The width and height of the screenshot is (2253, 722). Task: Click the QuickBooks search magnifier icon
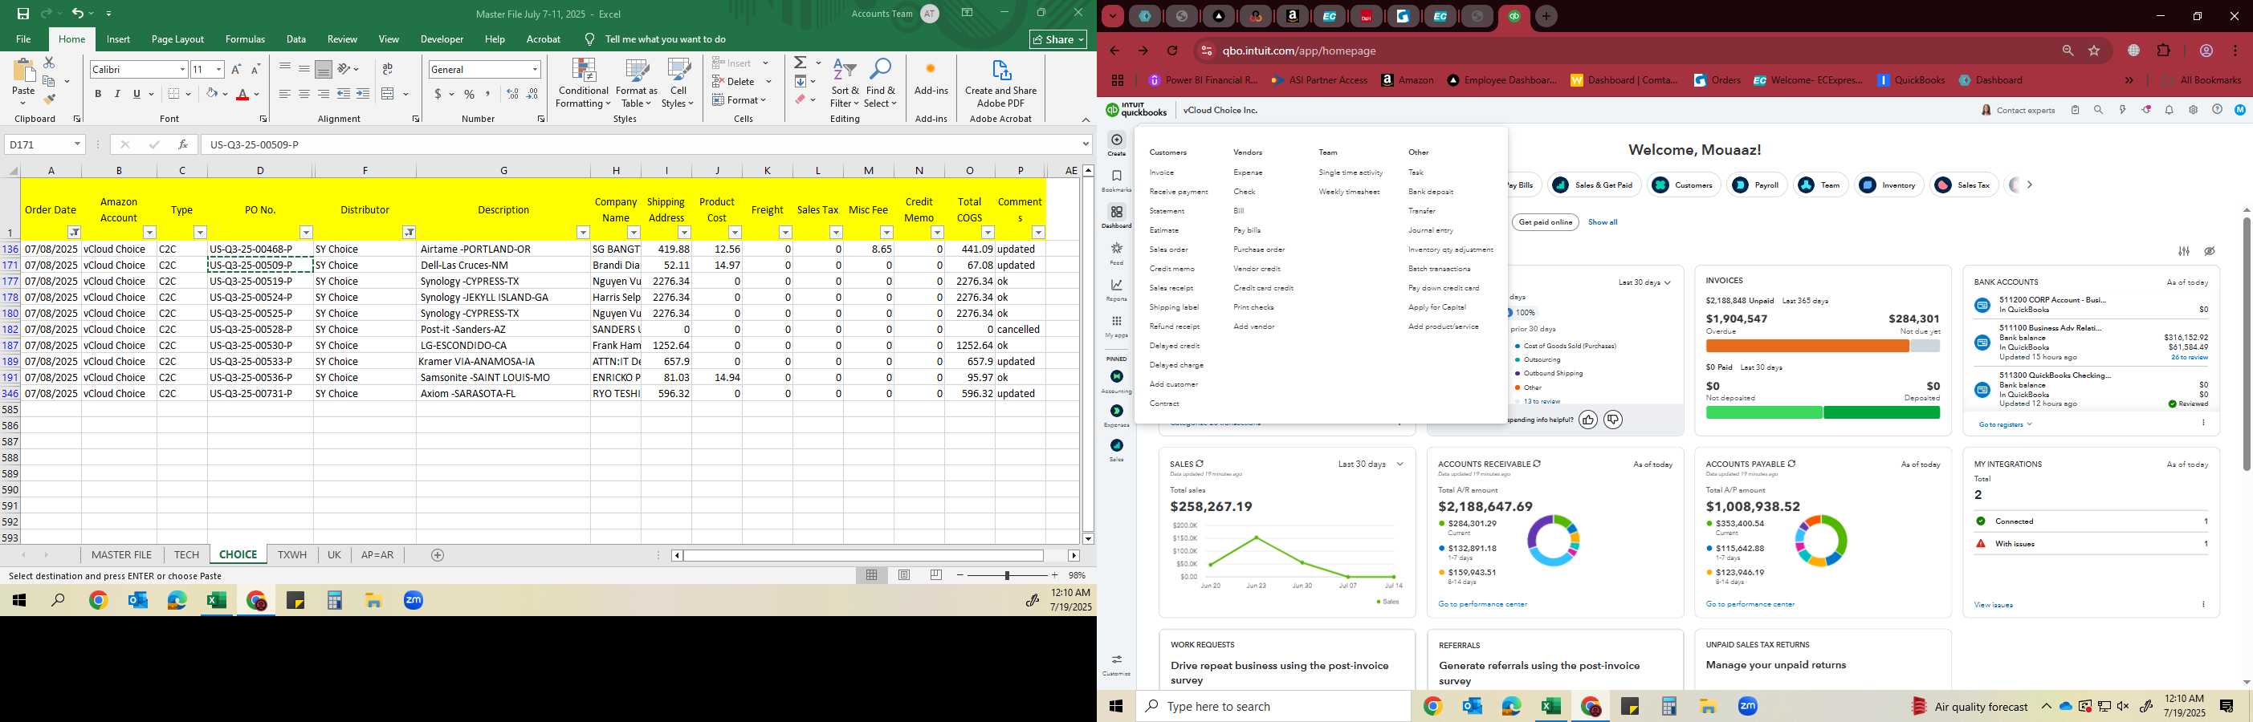tap(2098, 110)
